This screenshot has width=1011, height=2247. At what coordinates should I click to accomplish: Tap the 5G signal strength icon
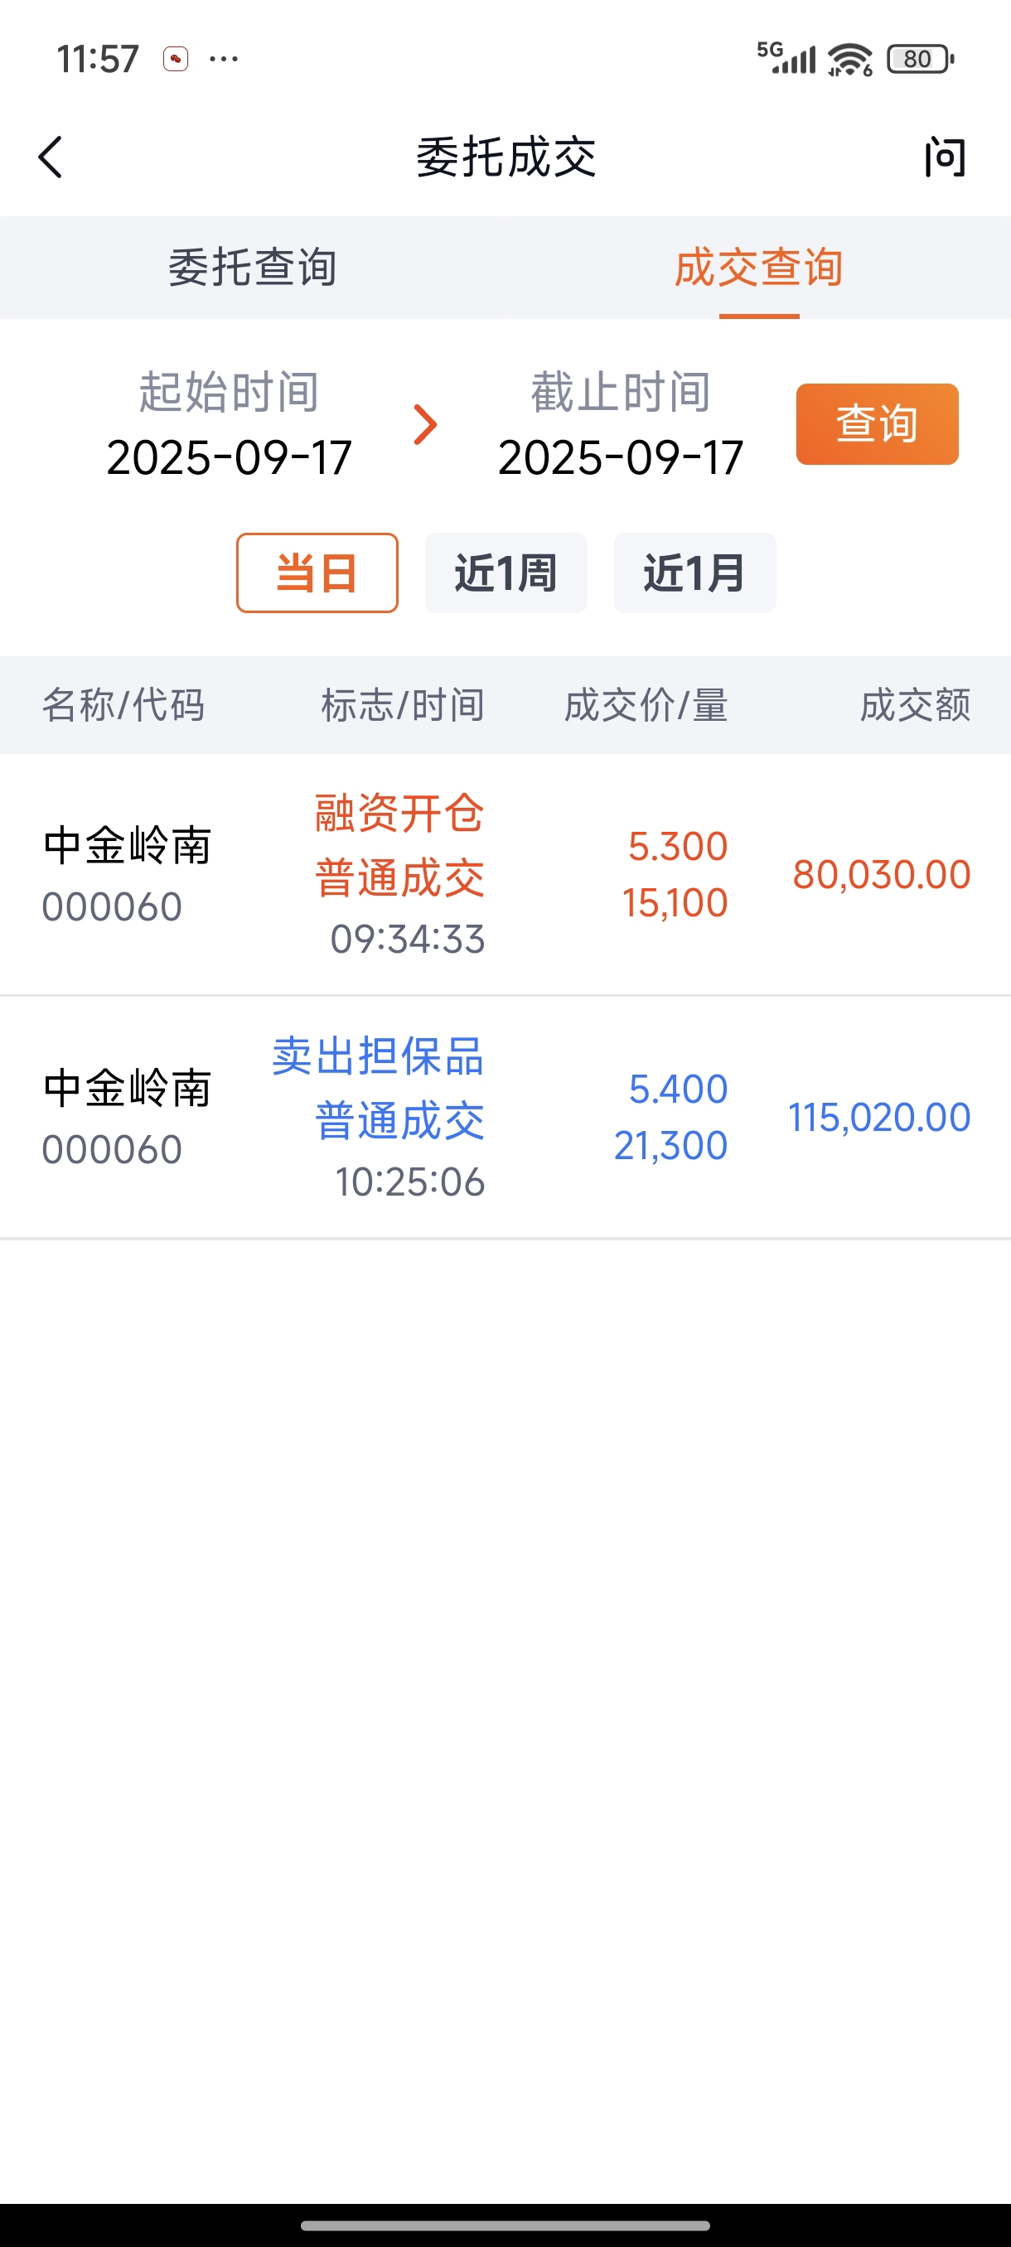786,57
